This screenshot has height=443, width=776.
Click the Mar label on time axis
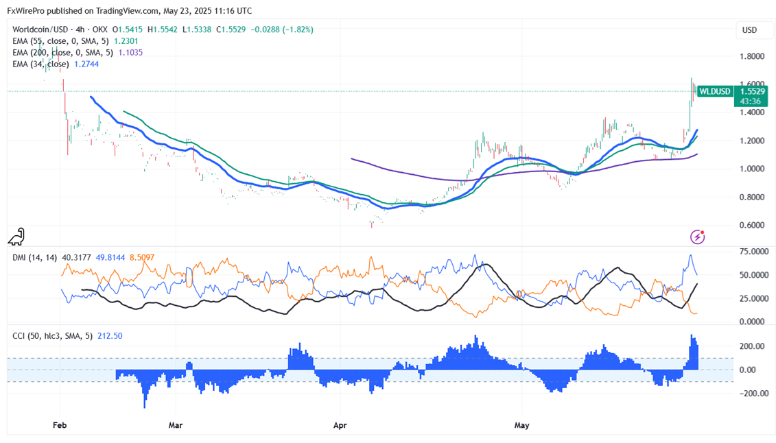pos(176,425)
